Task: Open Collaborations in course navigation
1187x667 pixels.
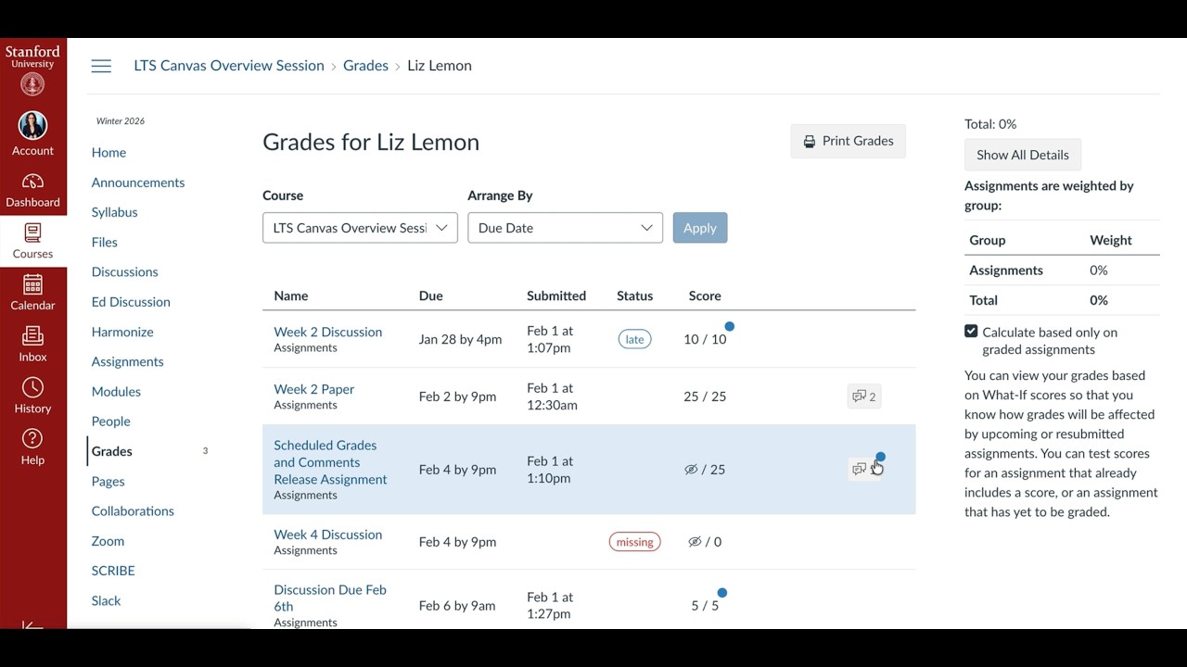Action: point(133,510)
